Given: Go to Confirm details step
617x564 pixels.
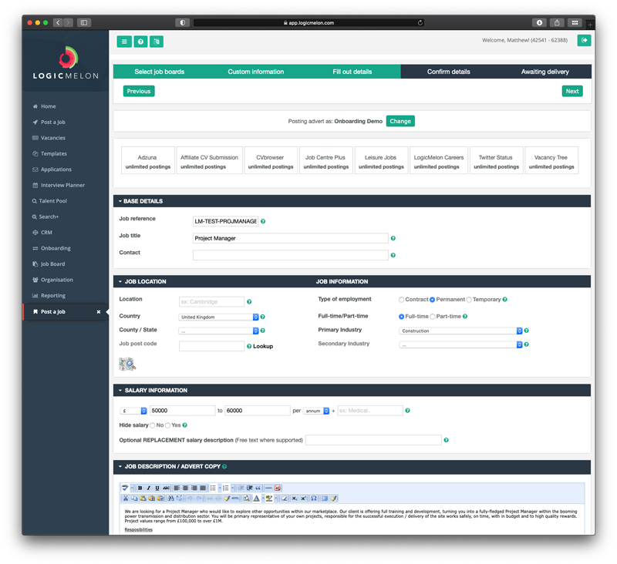Looking at the screenshot, I should pos(449,72).
